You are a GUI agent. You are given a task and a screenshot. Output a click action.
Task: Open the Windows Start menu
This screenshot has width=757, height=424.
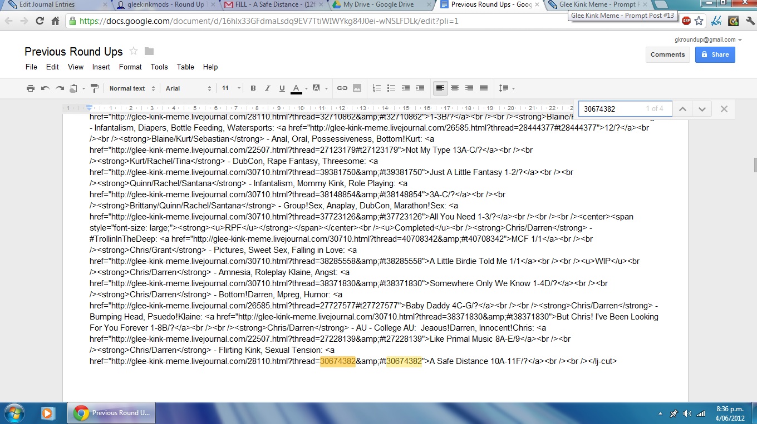13,413
